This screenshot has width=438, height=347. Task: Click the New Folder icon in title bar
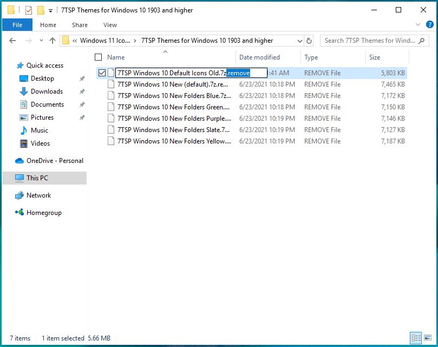[x=40, y=10]
